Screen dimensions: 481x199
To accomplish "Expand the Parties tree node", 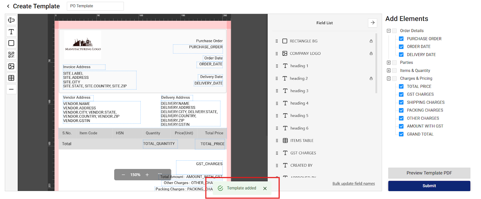I will click(x=389, y=63).
